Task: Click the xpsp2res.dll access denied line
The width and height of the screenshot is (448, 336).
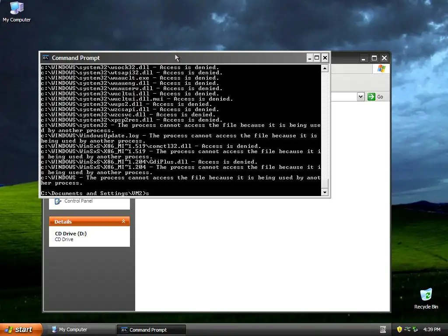Action: (132, 120)
